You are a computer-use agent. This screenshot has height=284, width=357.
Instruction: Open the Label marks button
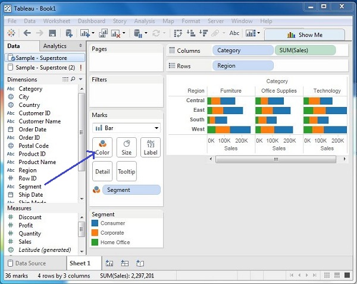pyautogui.click(x=150, y=147)
